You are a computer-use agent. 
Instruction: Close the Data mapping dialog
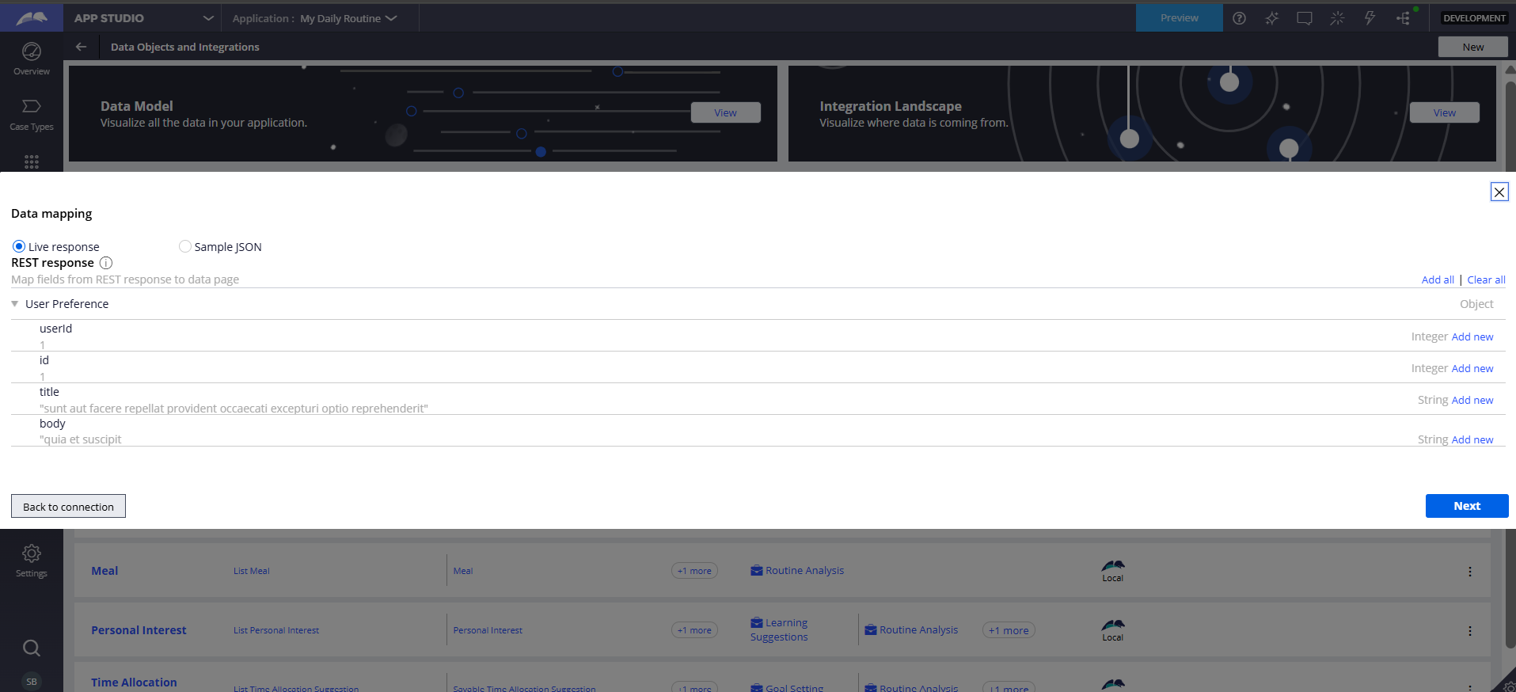click(x=1499, y=192)
